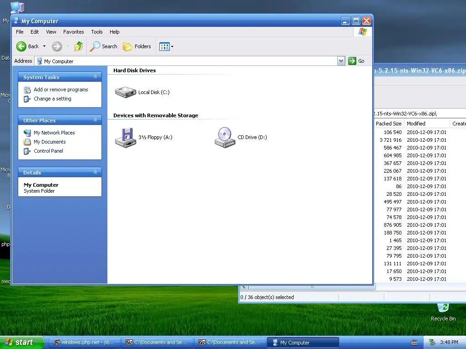Viewport: 466px width, 349px height.
Task: Open the Back history dropdown arrow
Action: pos(44,46)
